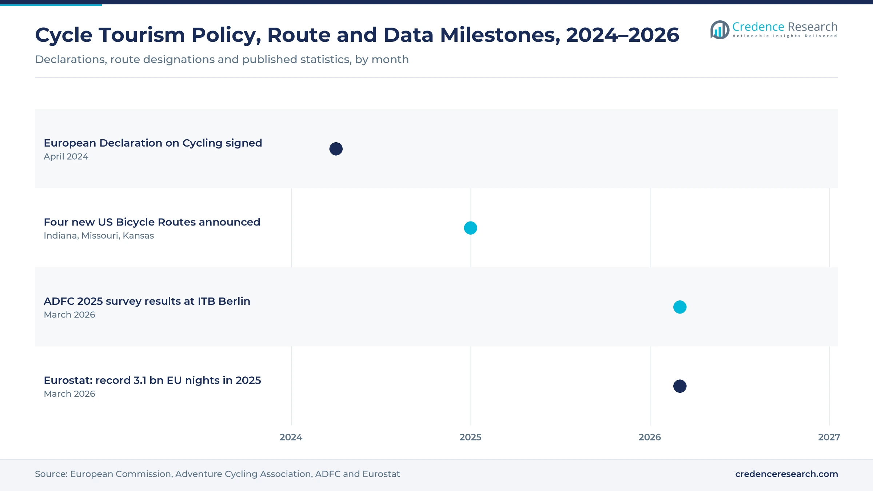Viewport: 873px width, 491px height.
Task: Click the 2026 axis label
Action: [x=650, y=437]
